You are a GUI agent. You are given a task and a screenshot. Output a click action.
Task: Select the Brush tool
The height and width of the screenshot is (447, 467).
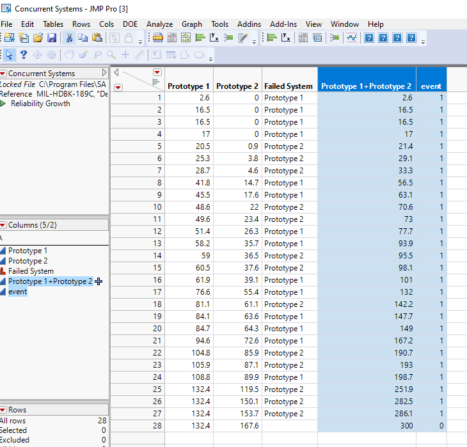pos(83,55)
